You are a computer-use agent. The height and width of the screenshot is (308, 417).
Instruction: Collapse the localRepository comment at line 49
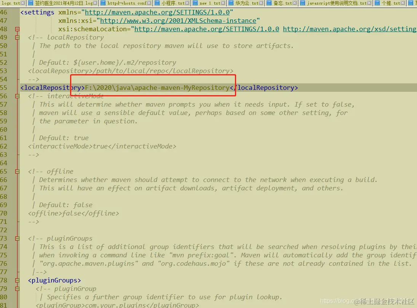coord(17,38)
